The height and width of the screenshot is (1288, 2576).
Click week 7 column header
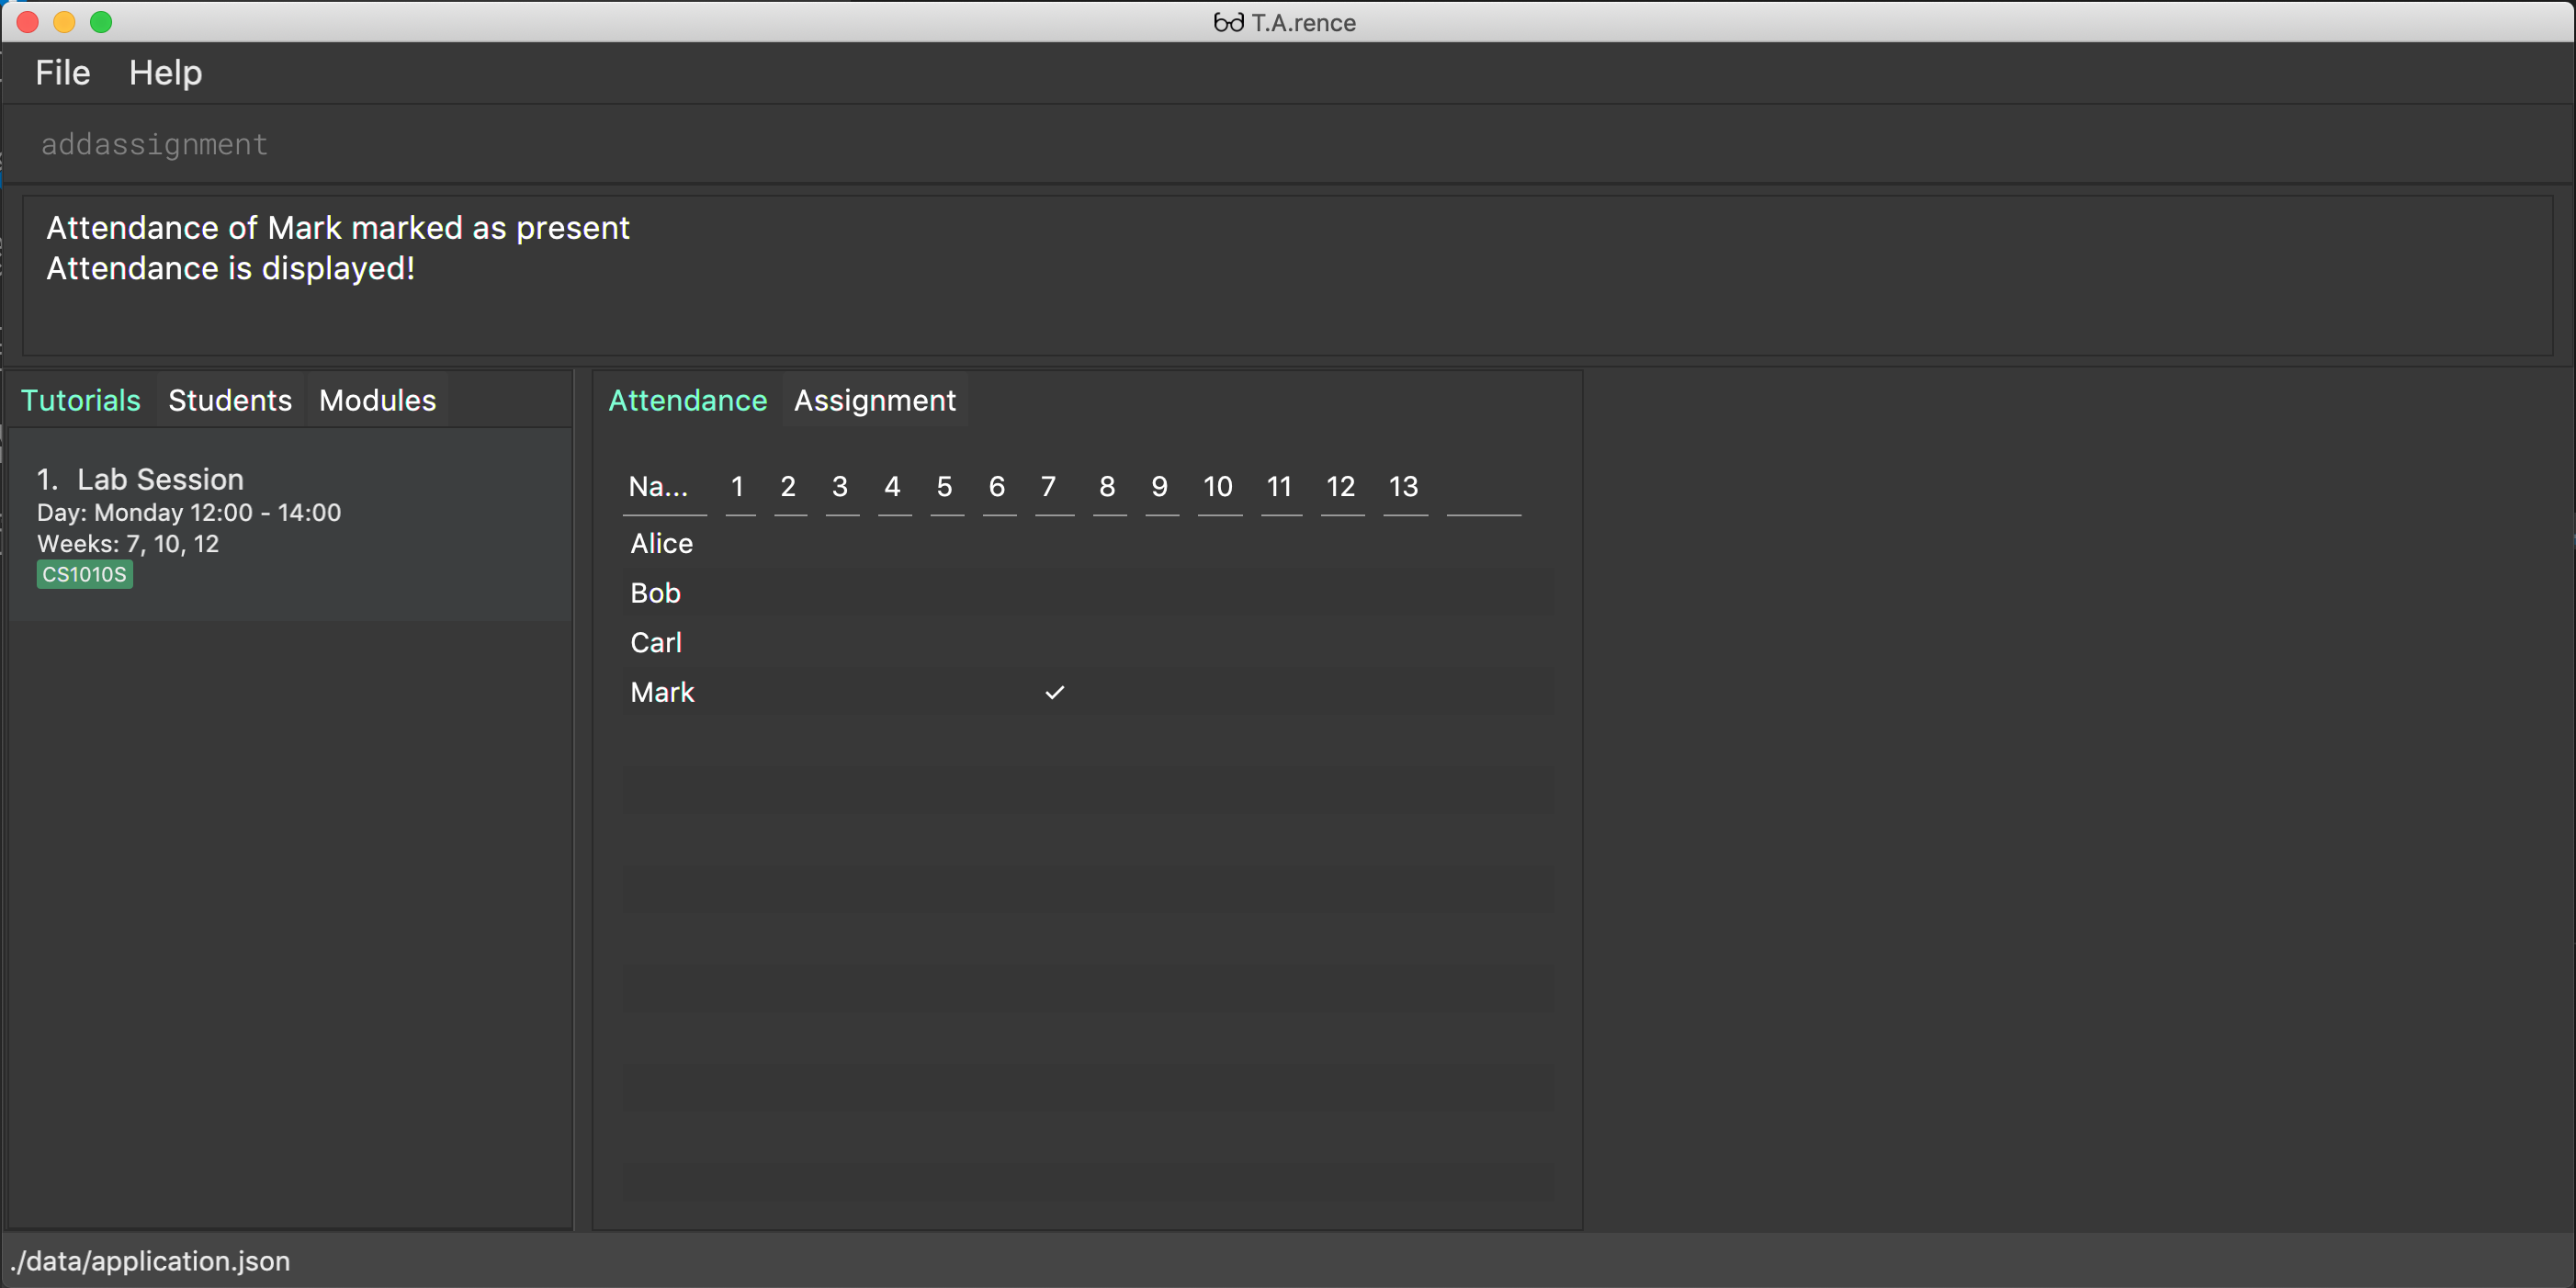click(x=1052, y=487)
